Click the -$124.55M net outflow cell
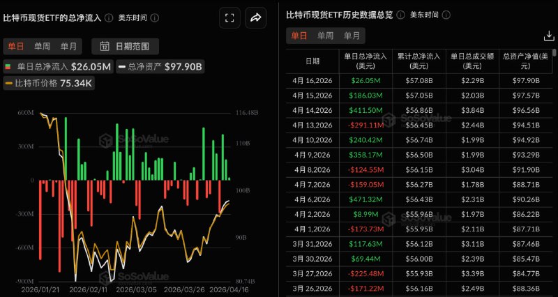 click(x=365, y=170)
